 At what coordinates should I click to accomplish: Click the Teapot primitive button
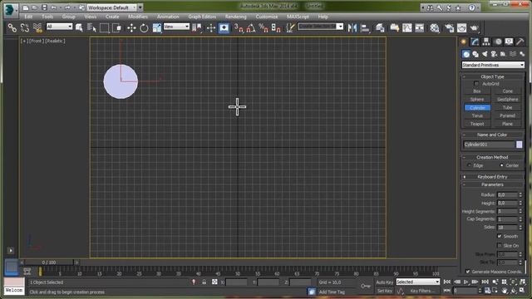(x=477, y=124)
